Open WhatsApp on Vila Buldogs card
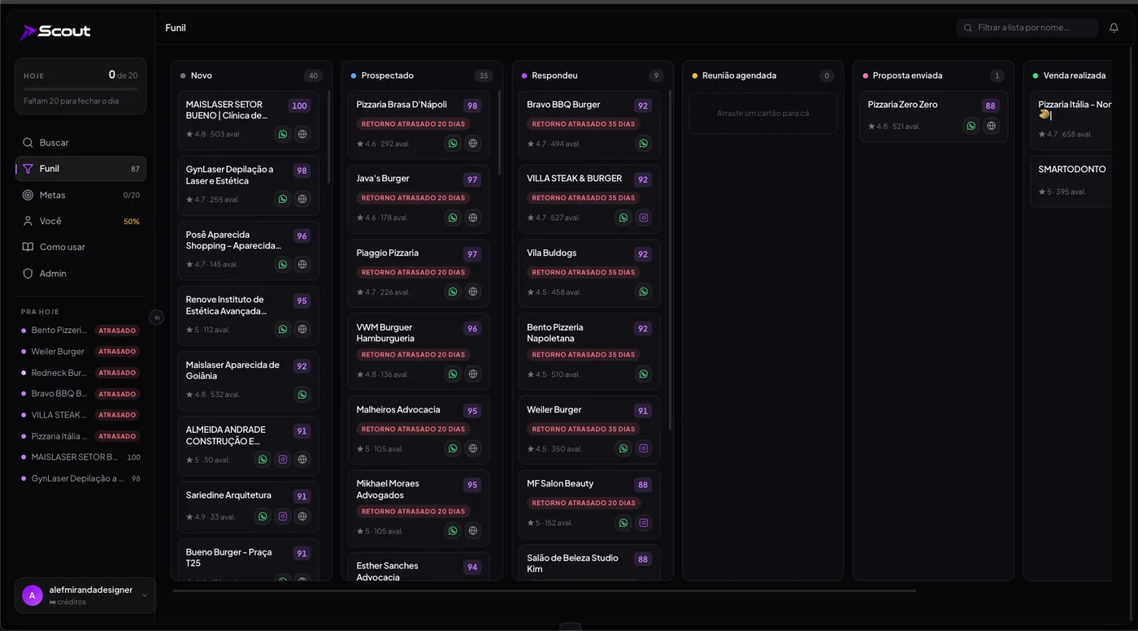Viewport: 1138px width, 631px height. (x=644, y=292)
